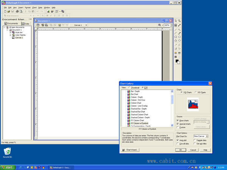
Task: Select the 3-D Charts radio button
Action: (196, 93)
